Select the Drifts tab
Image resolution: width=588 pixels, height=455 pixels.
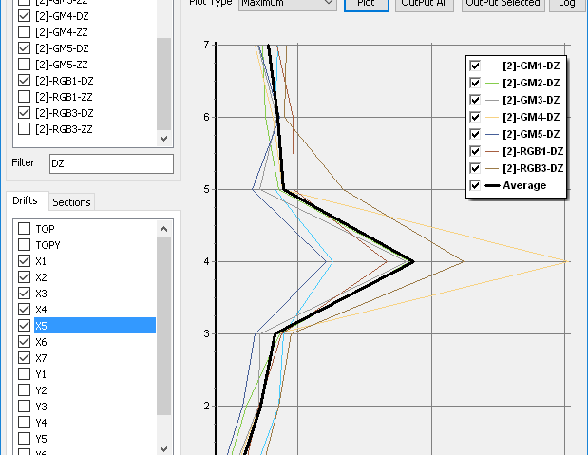[x=27, y=201]
